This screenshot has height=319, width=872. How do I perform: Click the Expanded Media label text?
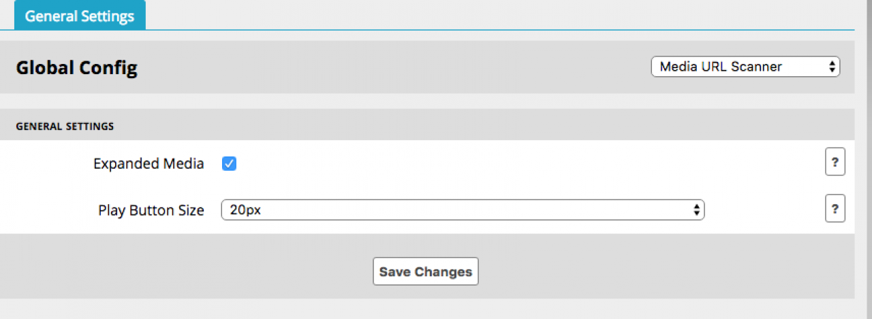point(149,164)
